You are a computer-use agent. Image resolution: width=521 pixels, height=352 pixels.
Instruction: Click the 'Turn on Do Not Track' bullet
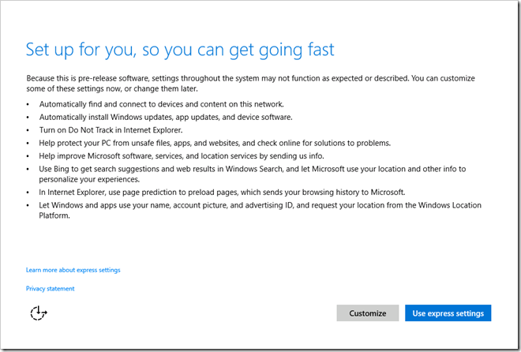point(111,130)
